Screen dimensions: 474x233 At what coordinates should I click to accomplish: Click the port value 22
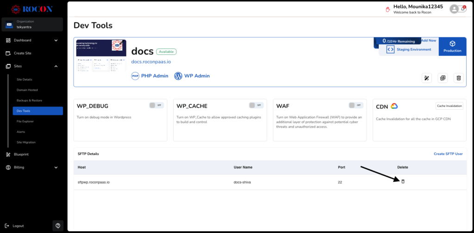pyautogui.click(x=340, y=182)
